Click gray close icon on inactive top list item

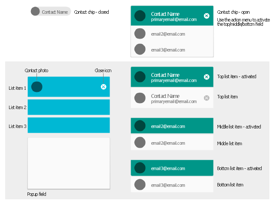tap(206, 98)
